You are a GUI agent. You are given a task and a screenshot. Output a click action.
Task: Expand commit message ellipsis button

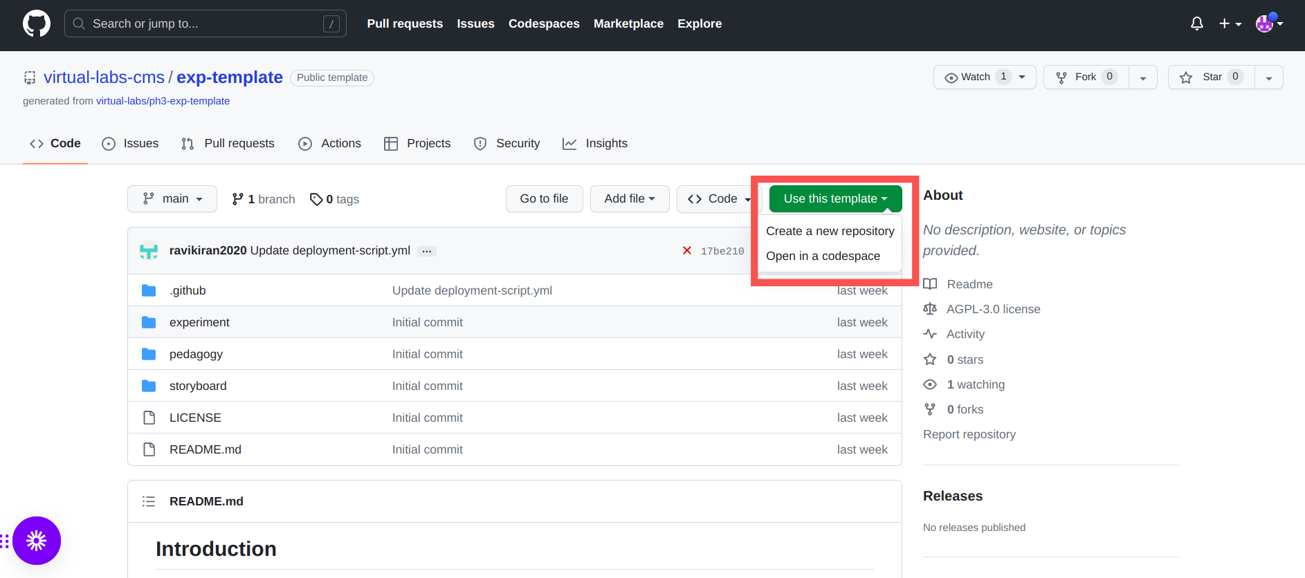pyautogui.click(x=427, y=251)
